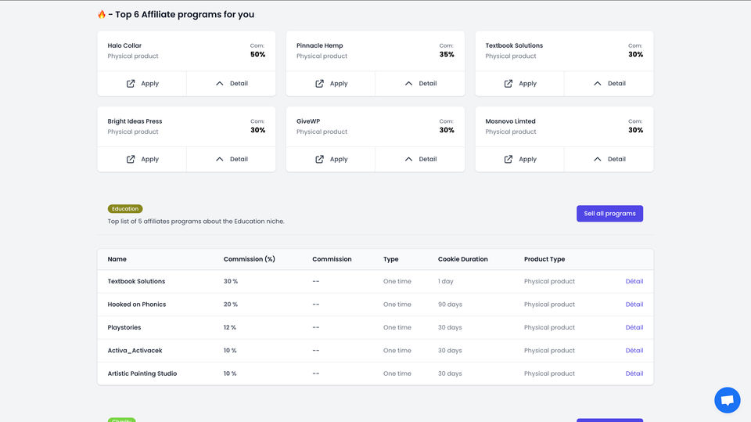Image resolution: width=751 pixels, height=422 pixels.
Task: Click the Halo Collar card title
Action: [124, 45]
